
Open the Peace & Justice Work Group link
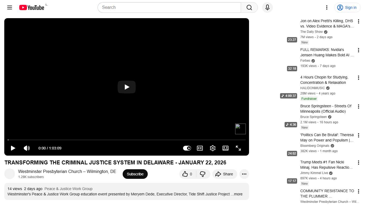pos(68,189)
